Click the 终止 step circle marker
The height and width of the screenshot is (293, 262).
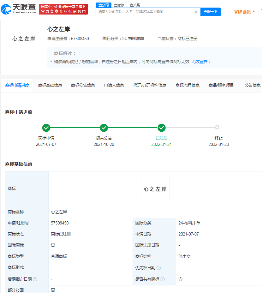coord(217,127)
